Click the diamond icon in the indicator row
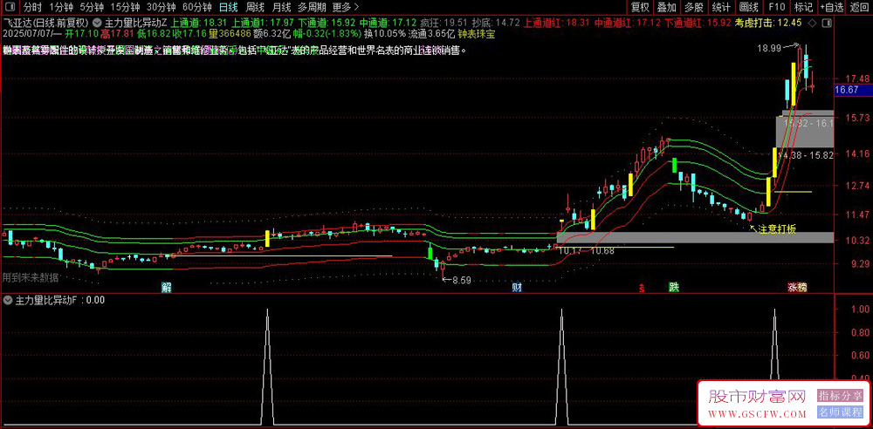 coord(812,24)
